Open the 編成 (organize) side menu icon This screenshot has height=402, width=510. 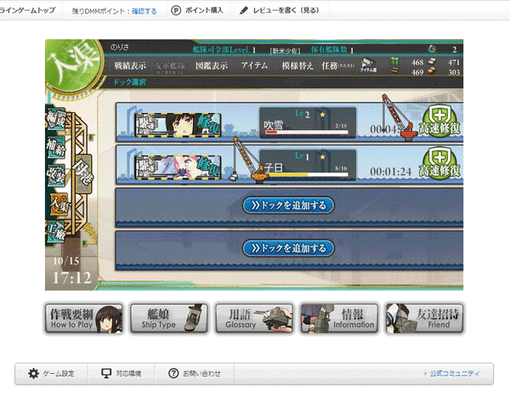pos(56,119)
